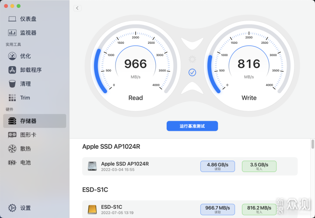Open the 散热 label in sidebar
This screenshot has width=315, height=218.
(25, 149)
